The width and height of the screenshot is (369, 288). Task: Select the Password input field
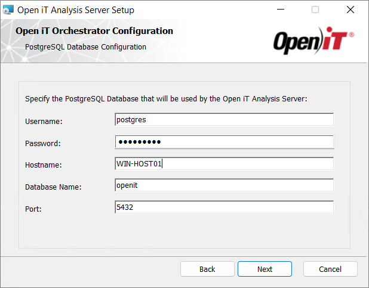225,142
